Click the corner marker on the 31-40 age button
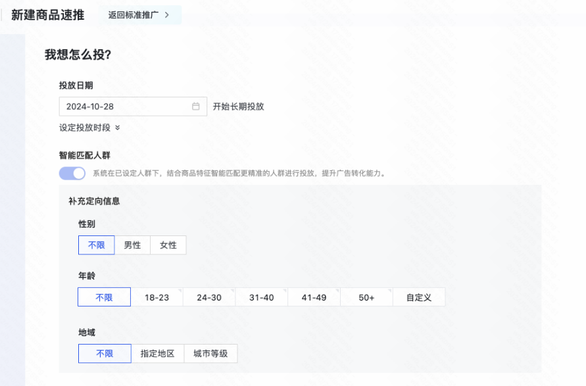The image size is (586, 386). coord(285,289)
